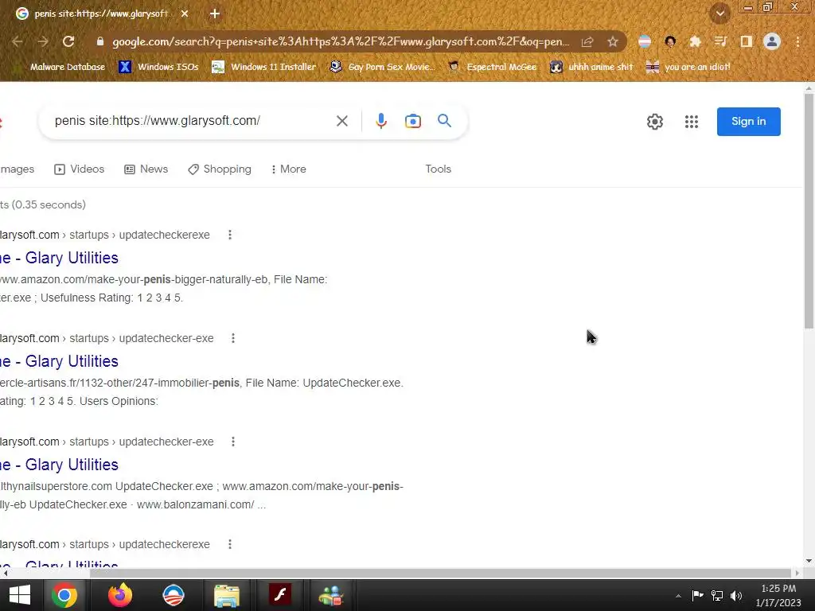Open Chrome's three-dot menu
The width and height of the screenshot is (815, 611).
tap(797, 41)
